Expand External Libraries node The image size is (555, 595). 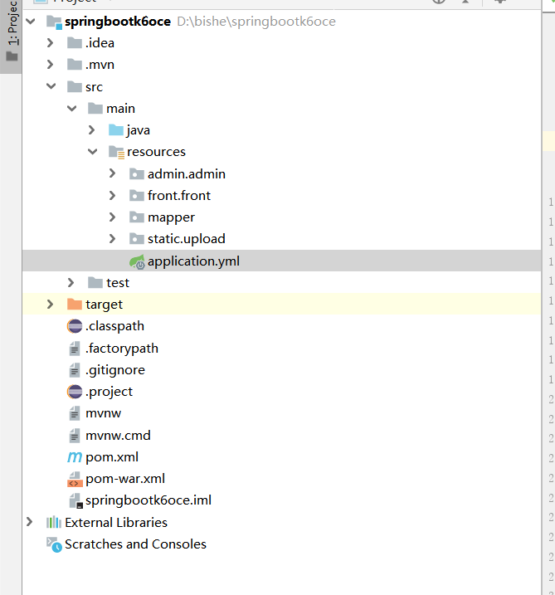tap(30, 522)
